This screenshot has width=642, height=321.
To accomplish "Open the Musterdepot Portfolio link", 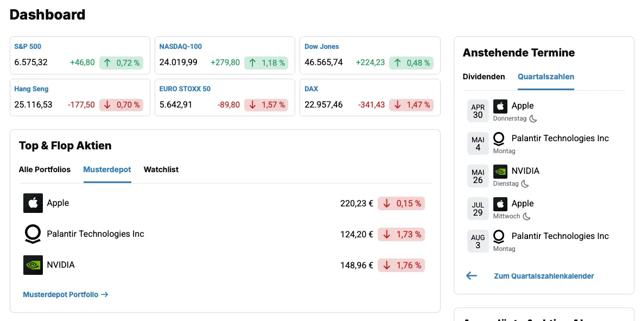I will 65,294.
